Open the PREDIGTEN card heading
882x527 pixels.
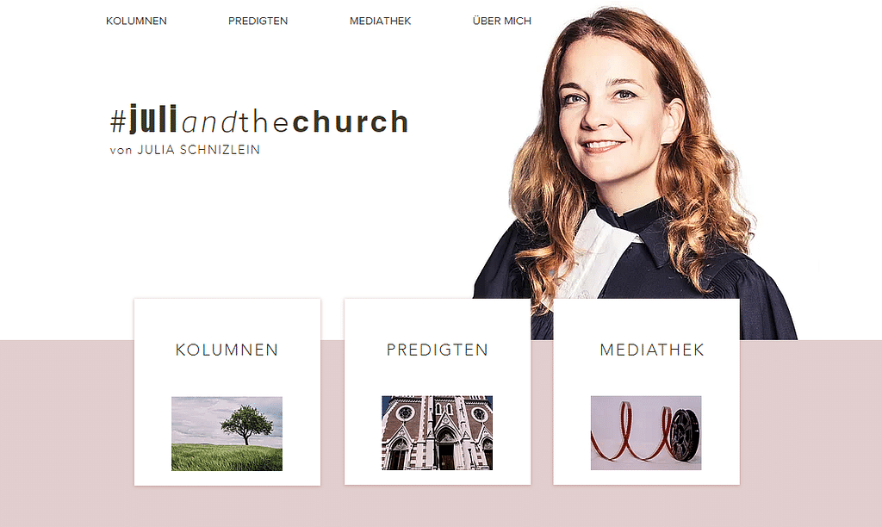(x=437, y=350)
